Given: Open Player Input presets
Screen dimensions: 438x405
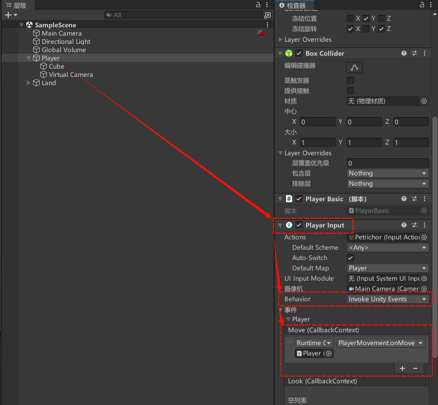Looking at the screenshot, I should [414, 225].
